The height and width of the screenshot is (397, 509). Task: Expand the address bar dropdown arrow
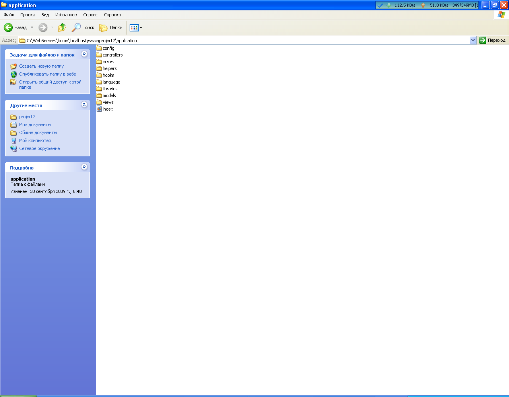473,40
